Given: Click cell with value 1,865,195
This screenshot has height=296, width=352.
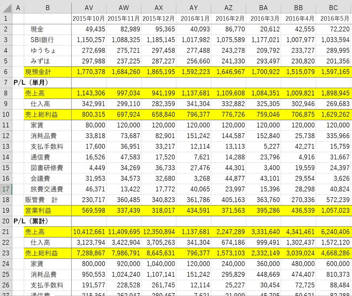Looking at the screenshot, I should [159, 72].
